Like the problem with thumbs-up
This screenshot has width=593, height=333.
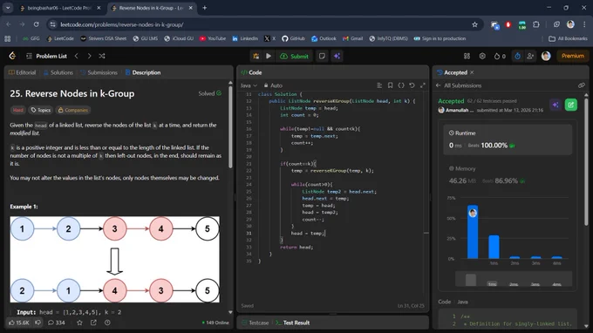(x=19, y=323)
